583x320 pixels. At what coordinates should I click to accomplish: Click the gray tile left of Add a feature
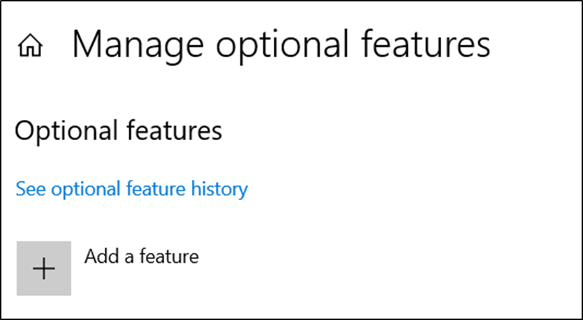tap(44, 268)
